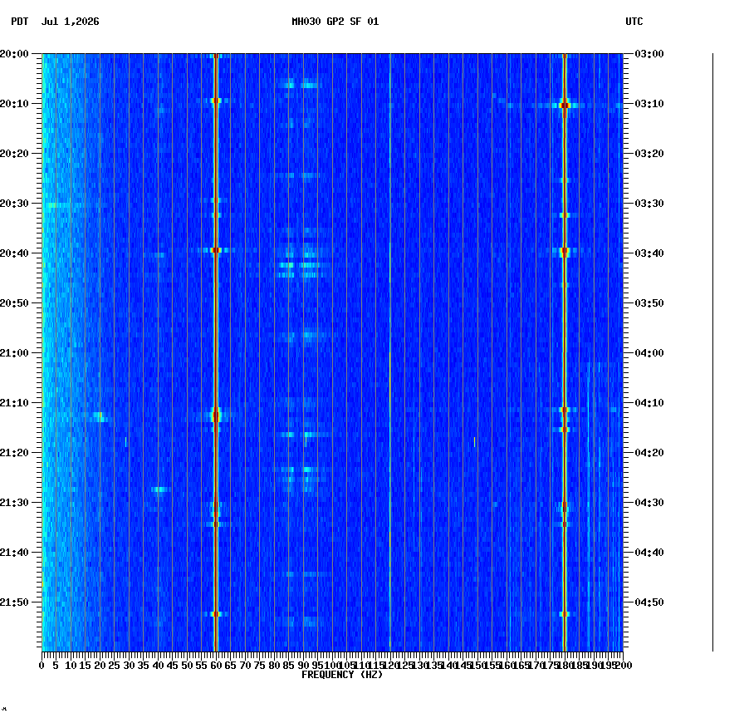Image resolution: width=749 pixels, height=718 pixels.
Task: Click the '20:20' PDT time label
Action: tap(14, 154)
